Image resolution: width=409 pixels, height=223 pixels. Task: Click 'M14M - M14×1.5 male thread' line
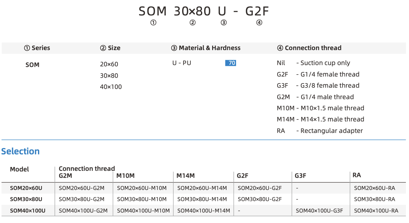click(x=320, y=119)
